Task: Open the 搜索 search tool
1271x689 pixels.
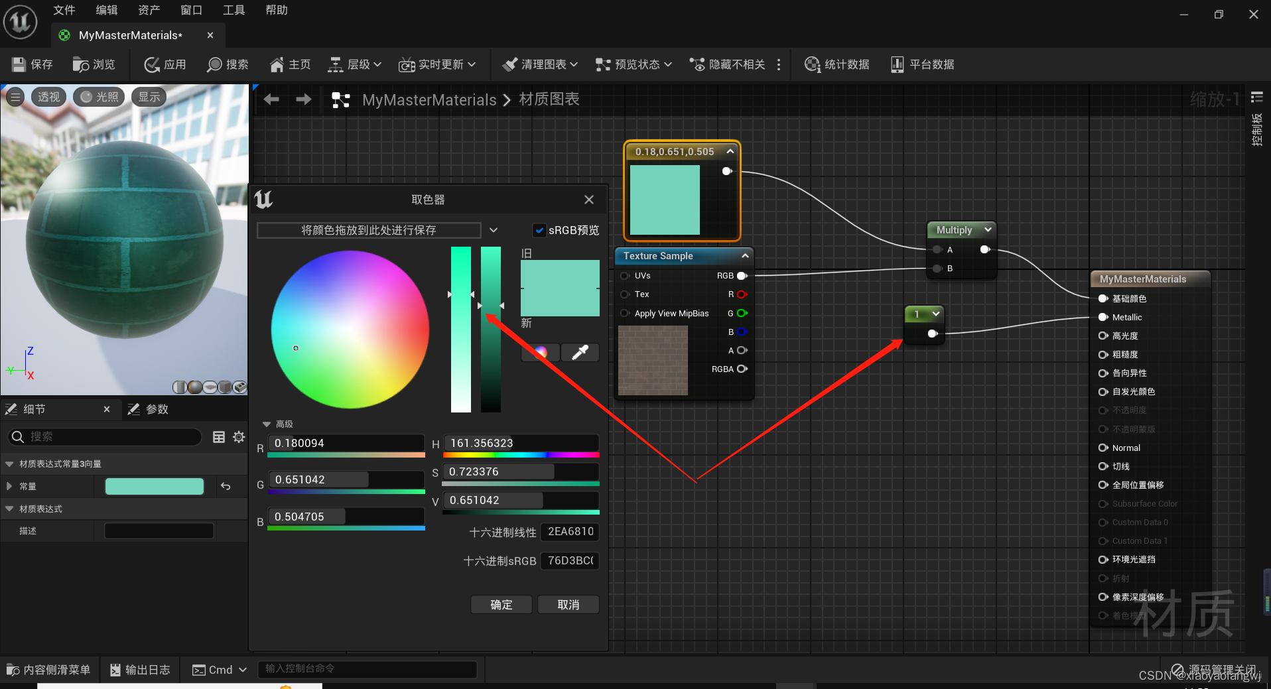Action: [228, 64]
